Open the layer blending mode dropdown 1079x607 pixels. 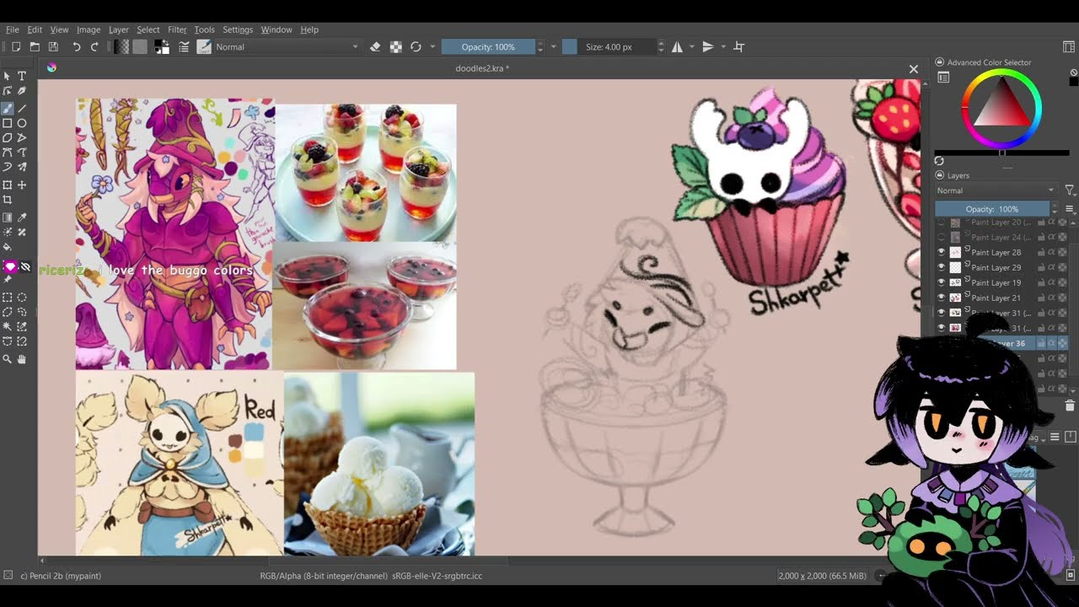click(996, 191)
